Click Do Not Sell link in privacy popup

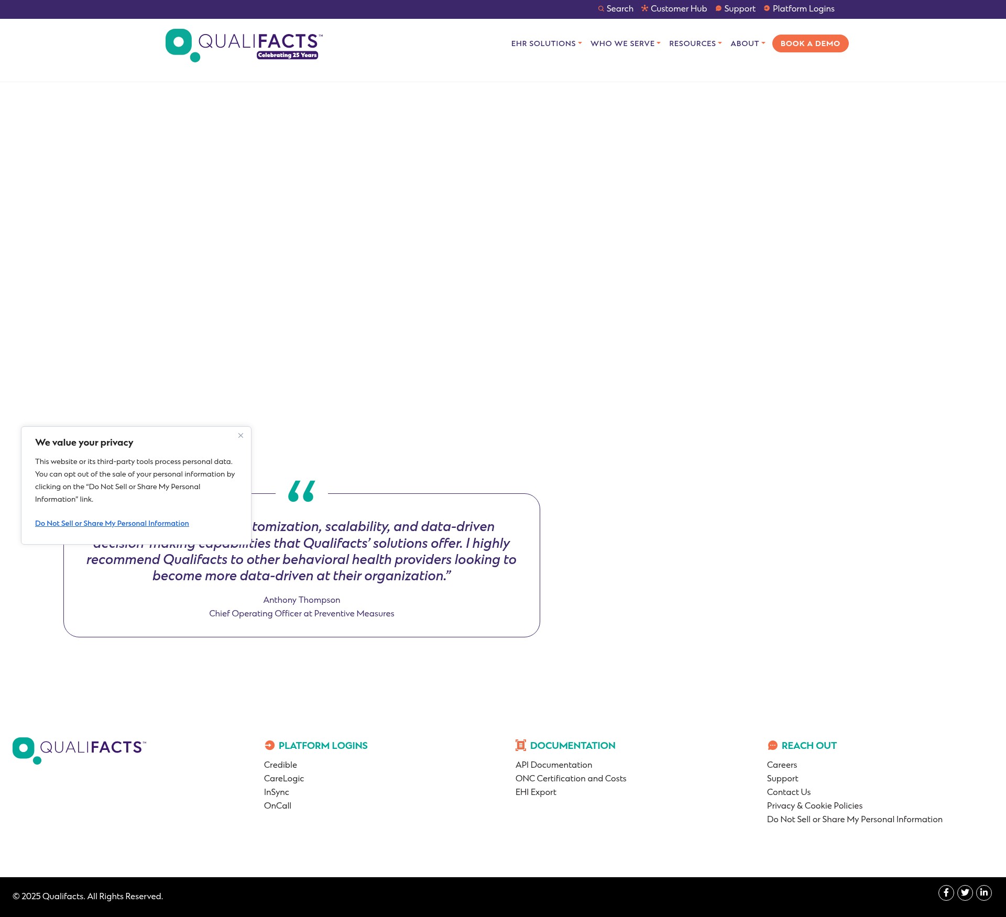pos(112,523)
